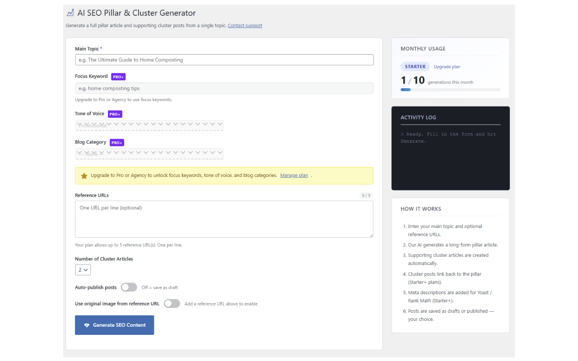The image size is (578, 361).
Task: Open the Tone of Voice selector
Action: click(x=149, y=125)
